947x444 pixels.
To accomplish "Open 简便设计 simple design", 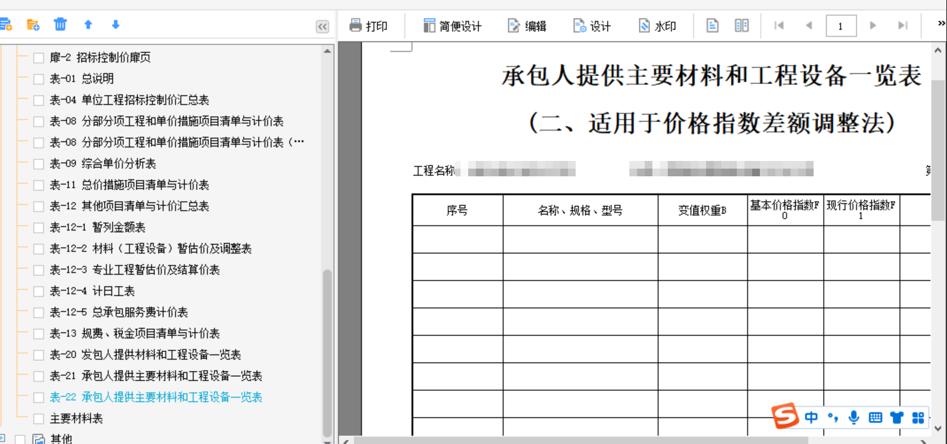I will pyautogui.click(x=452, y=26).
